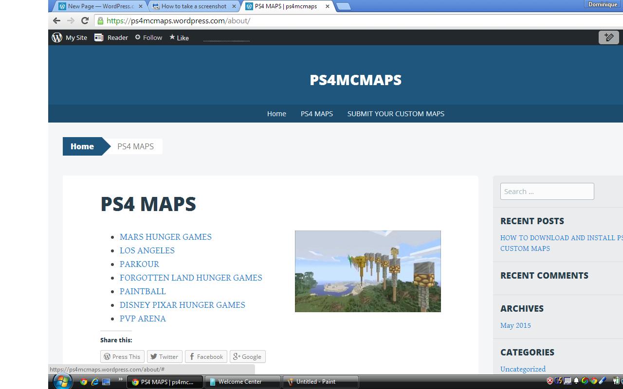Screen dimensions: 623x389
Task: Like this page with the star
Action: tap(179, 37)
